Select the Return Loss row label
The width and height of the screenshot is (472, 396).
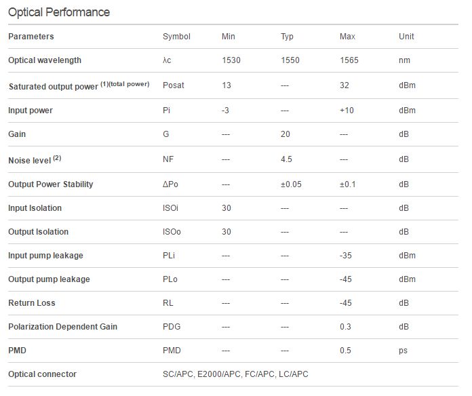tap(32, 303)
